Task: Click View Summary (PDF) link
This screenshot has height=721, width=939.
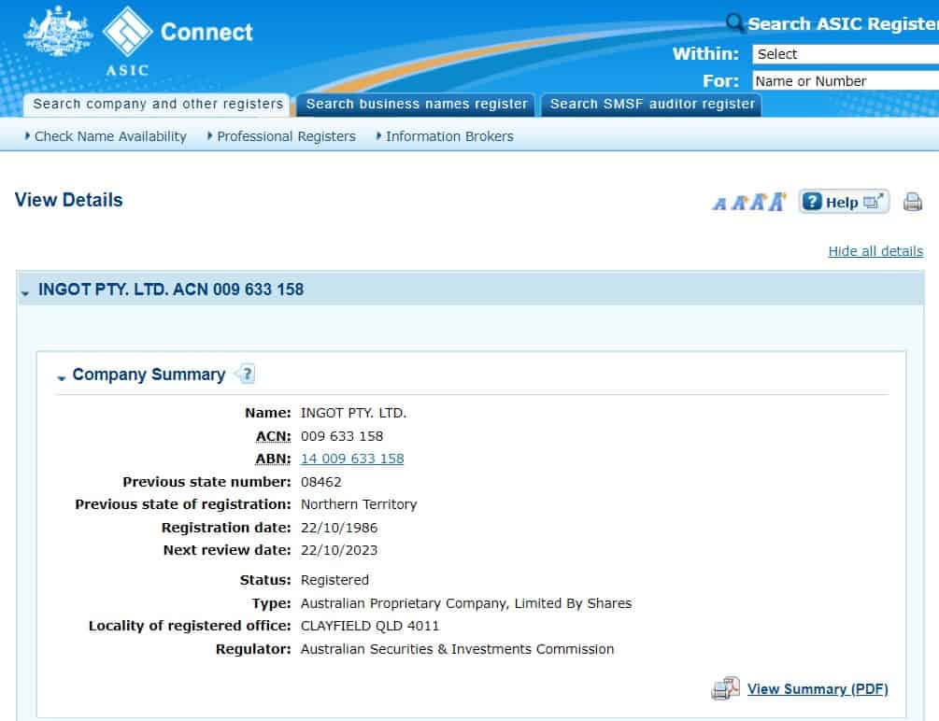Action: (x=818, y=689)
